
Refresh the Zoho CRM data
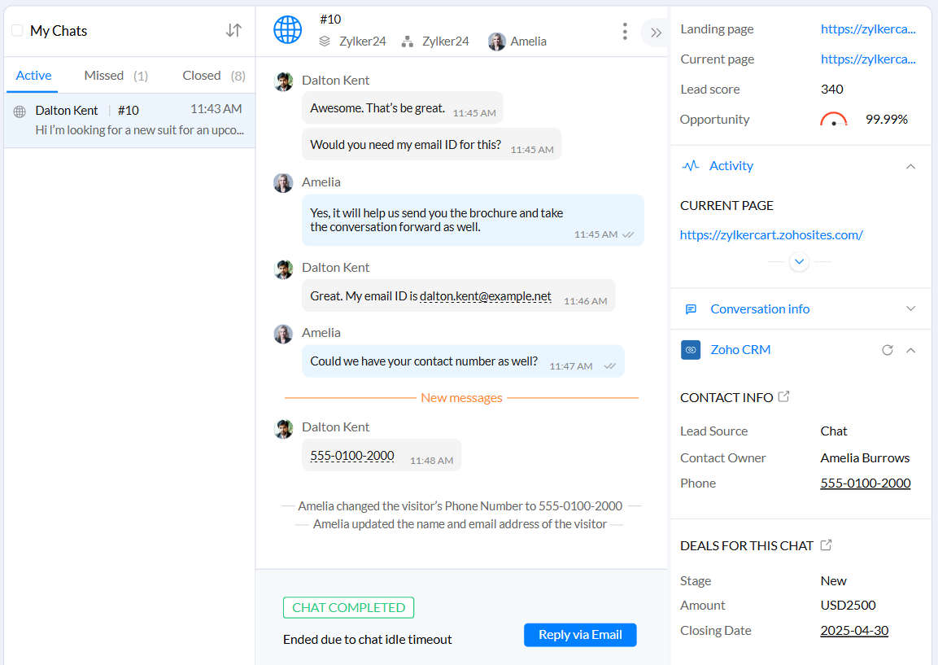[x=888, y=349]
